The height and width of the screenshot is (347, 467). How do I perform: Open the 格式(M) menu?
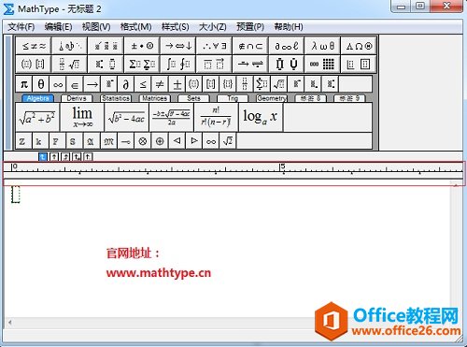coord(135,27)
